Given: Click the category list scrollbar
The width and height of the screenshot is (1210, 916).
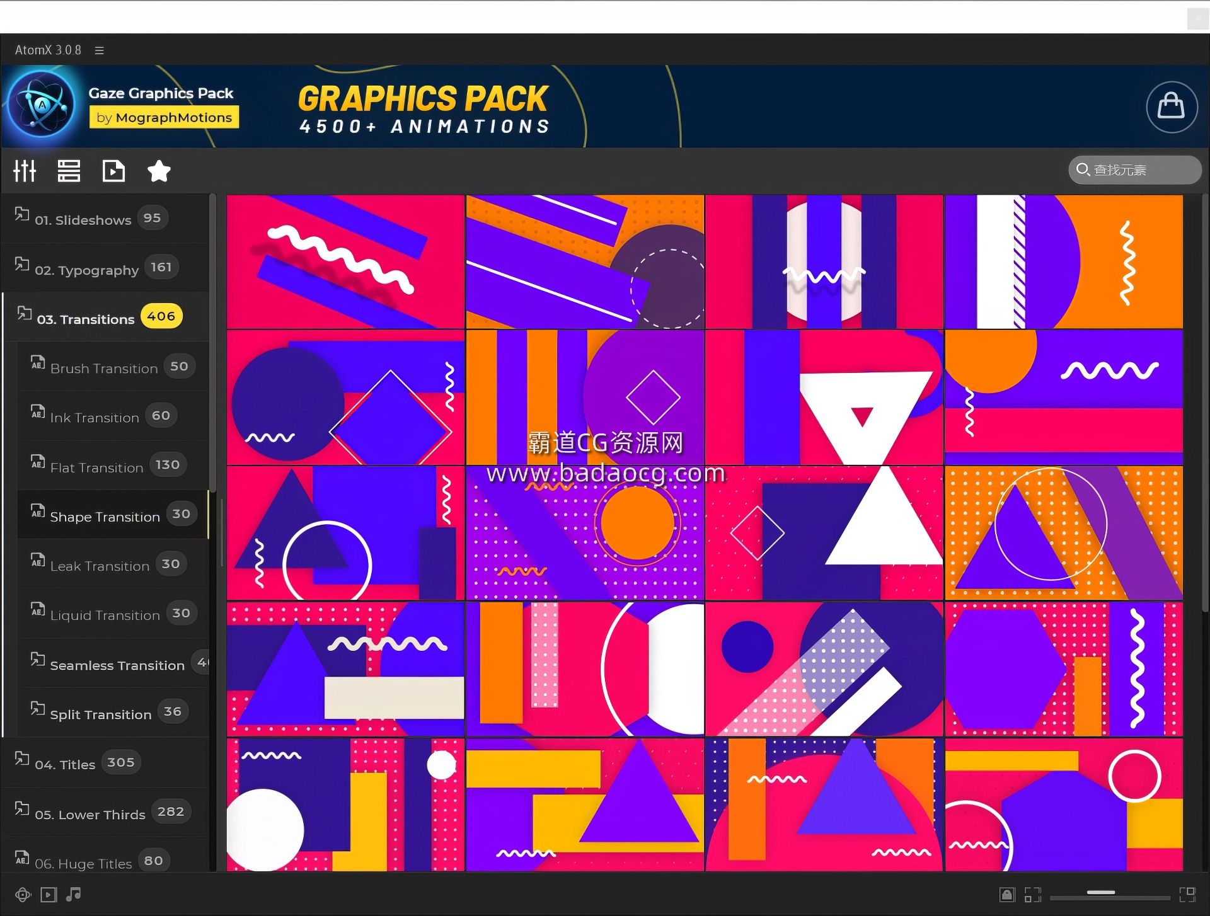Looking at the screenshot, I should tap(213, 343).
